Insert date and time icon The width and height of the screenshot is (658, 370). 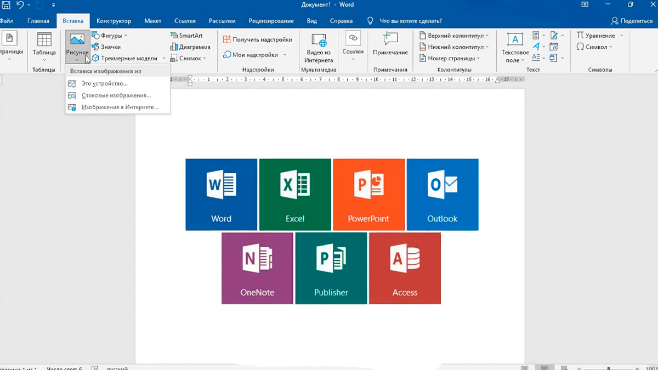click(553, 47)
